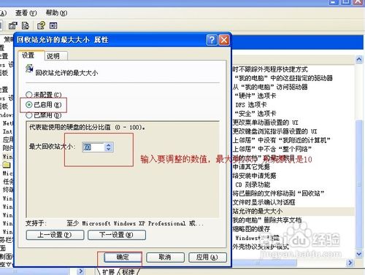Click the help toolbar icon with question mark

tap(41, 26)
